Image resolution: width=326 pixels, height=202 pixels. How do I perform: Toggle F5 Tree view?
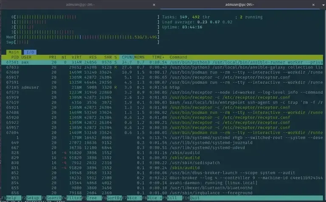91,198
